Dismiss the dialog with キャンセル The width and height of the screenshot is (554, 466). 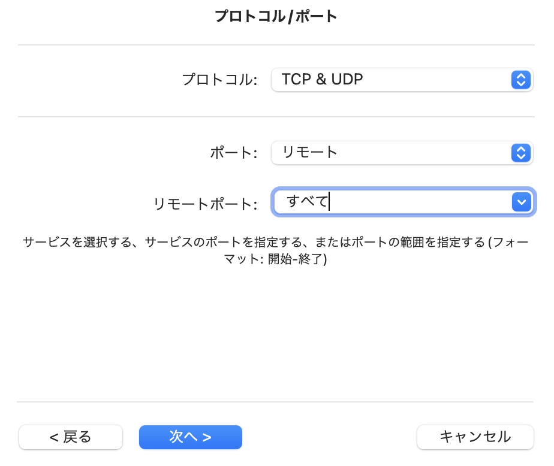tap(475, 437)
